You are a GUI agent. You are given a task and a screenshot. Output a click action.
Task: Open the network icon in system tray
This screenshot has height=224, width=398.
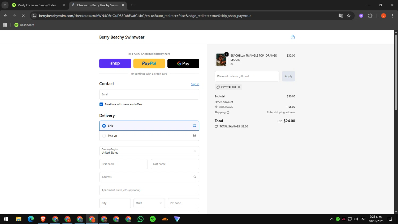[x=350, y=219]
